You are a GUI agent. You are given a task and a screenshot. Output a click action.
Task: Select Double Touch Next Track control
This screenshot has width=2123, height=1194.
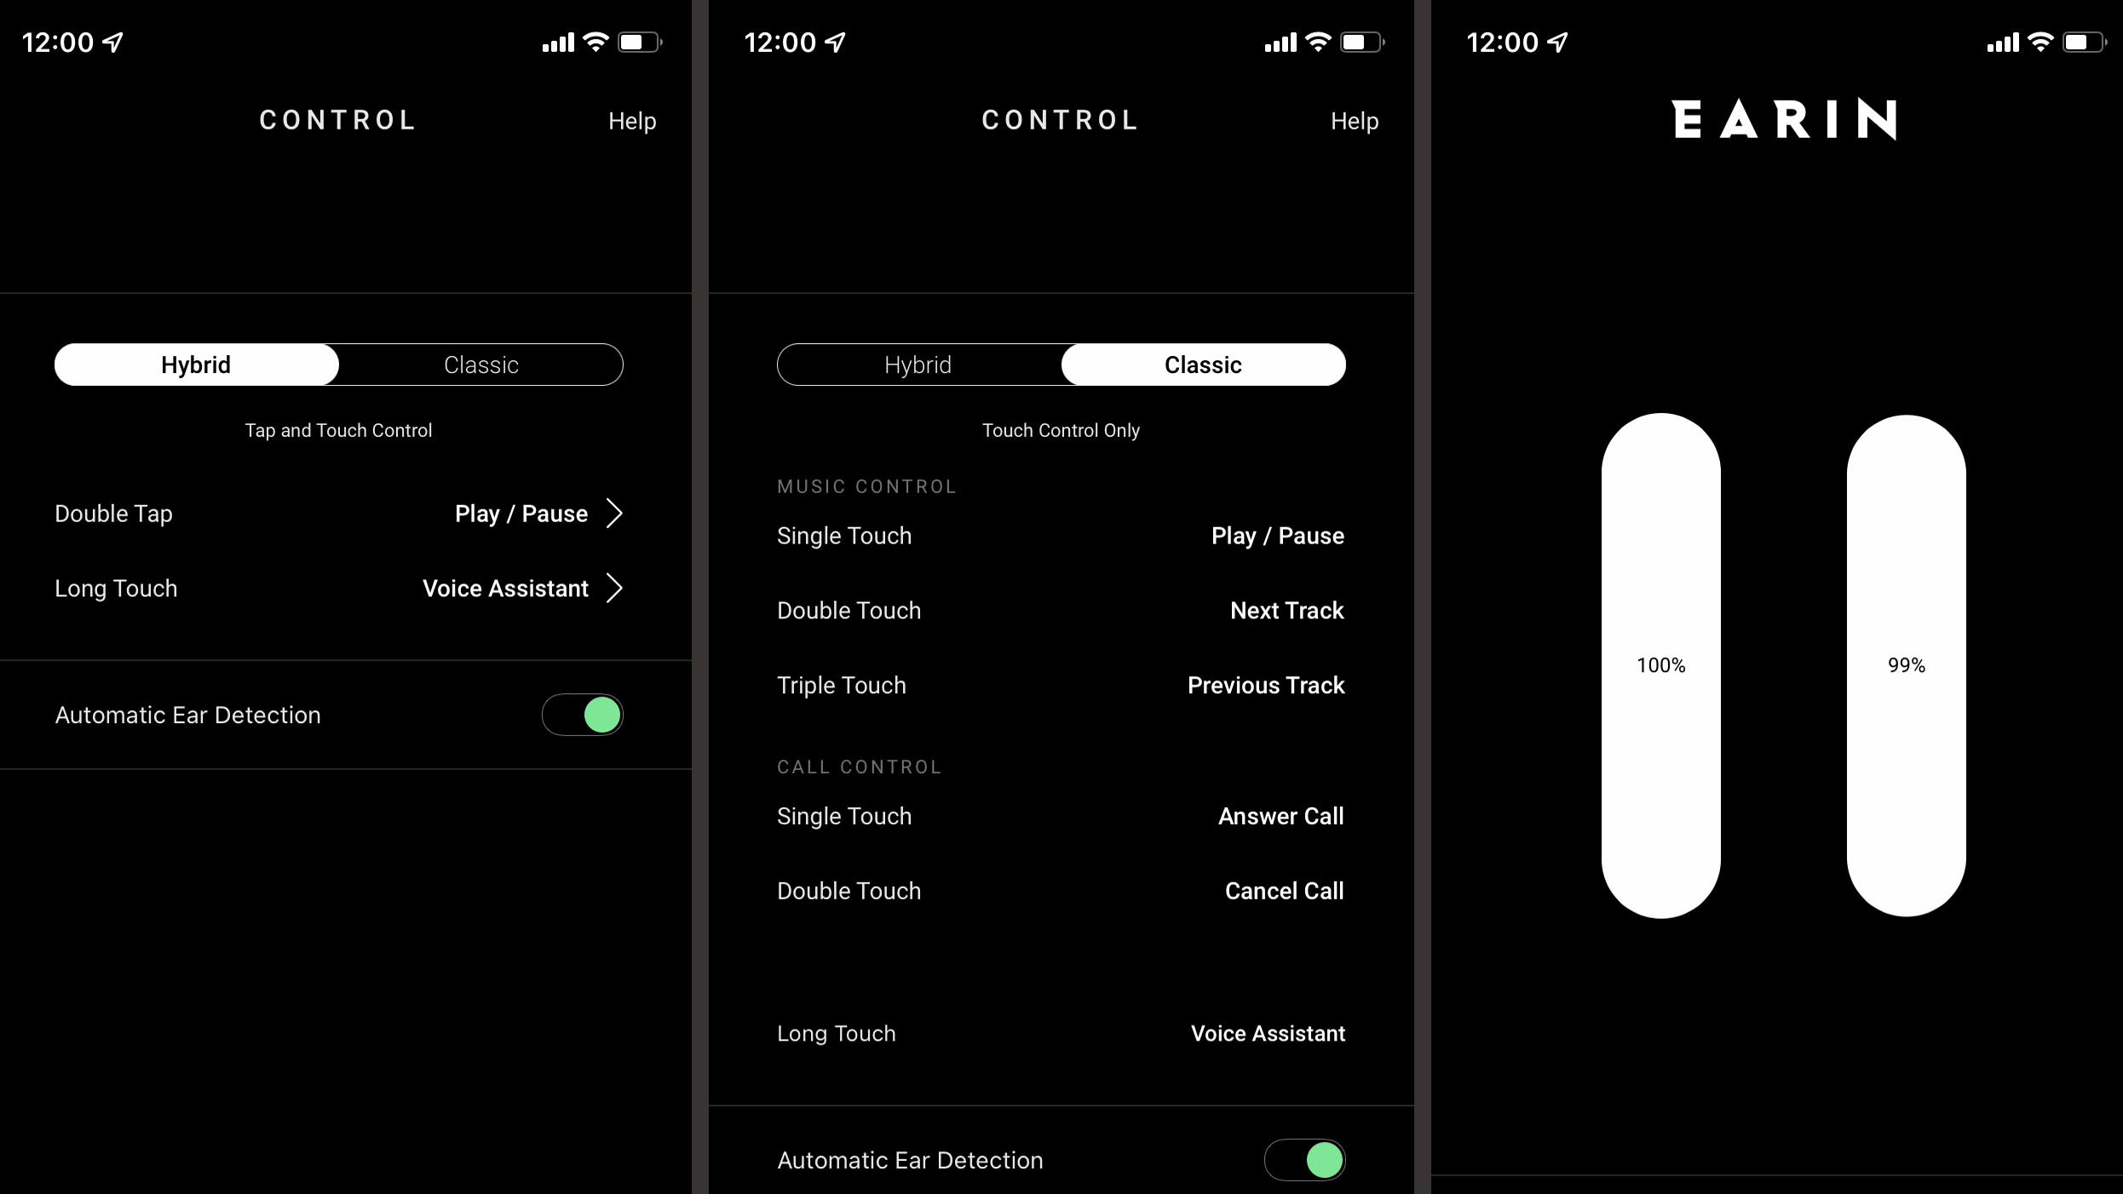pyautogui.click(x=1060, y=610)
